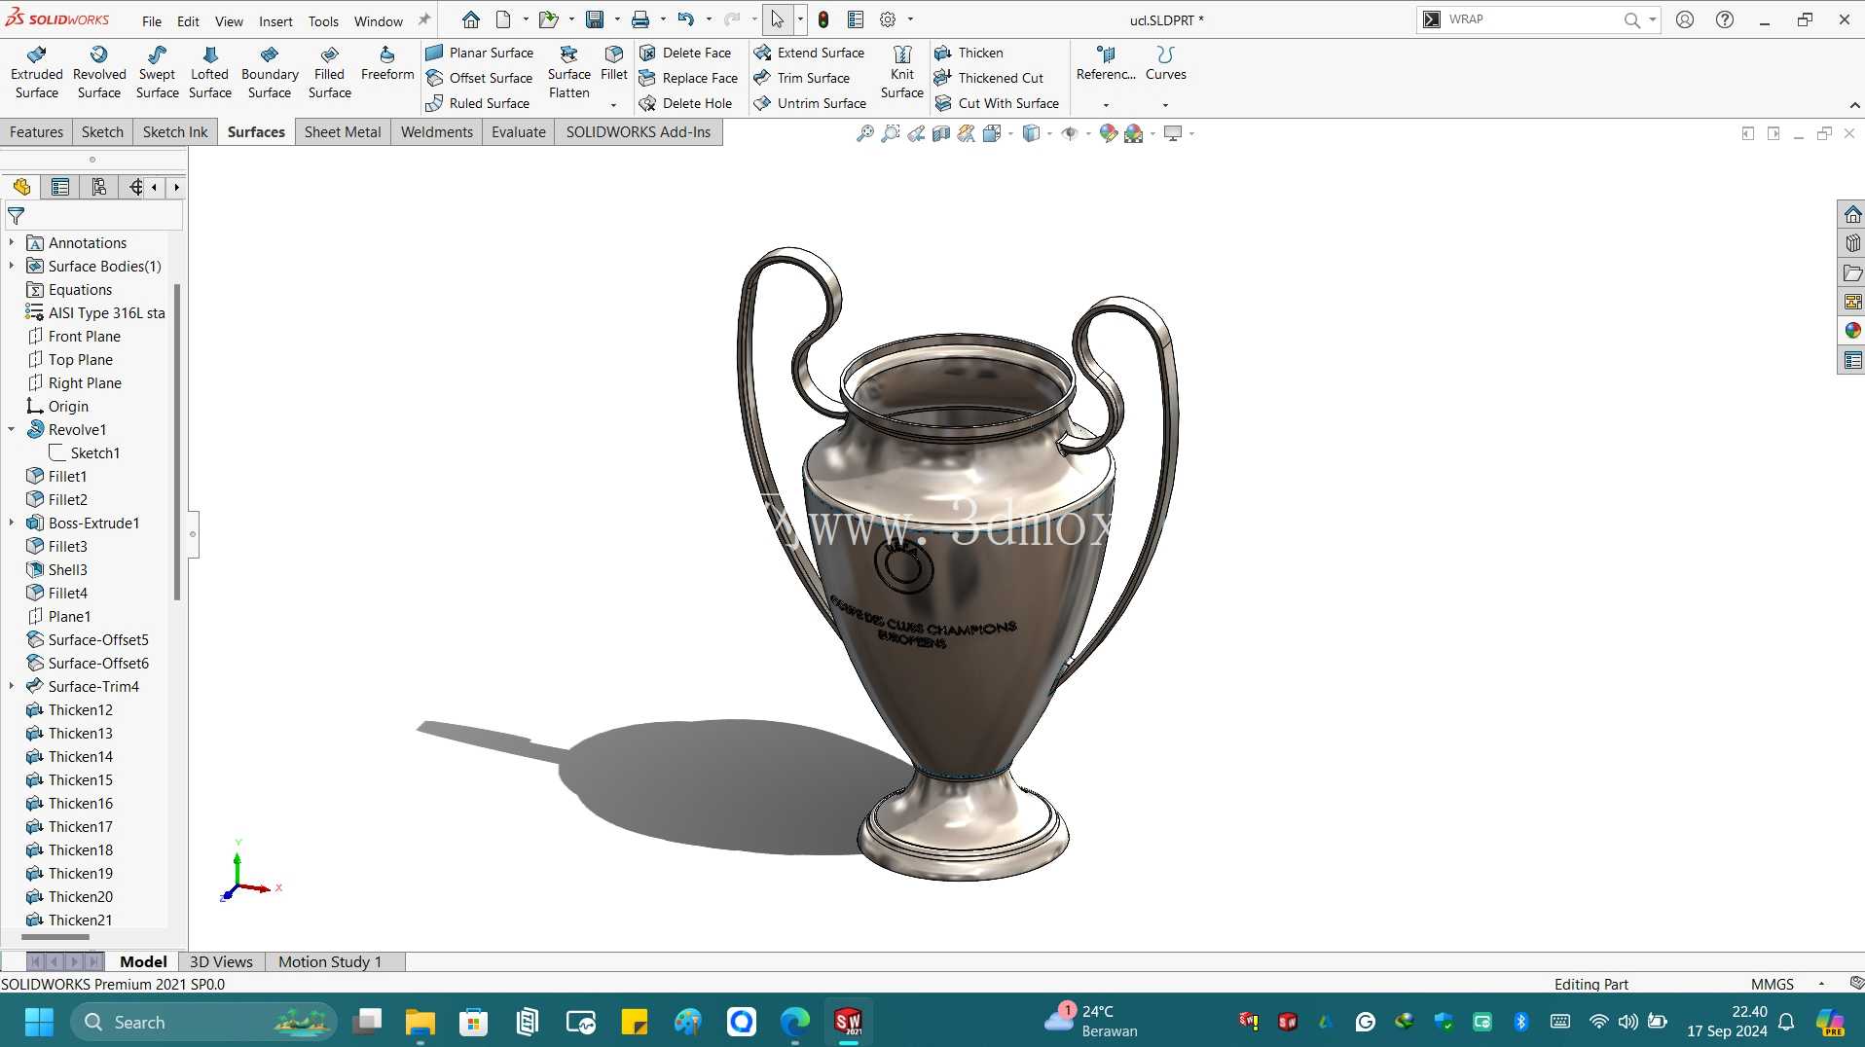This screenshot has width=1865, height=1047.
Task: Select the Lofted Surface tool
Action: pyautogui.click(x=210, y=73)
